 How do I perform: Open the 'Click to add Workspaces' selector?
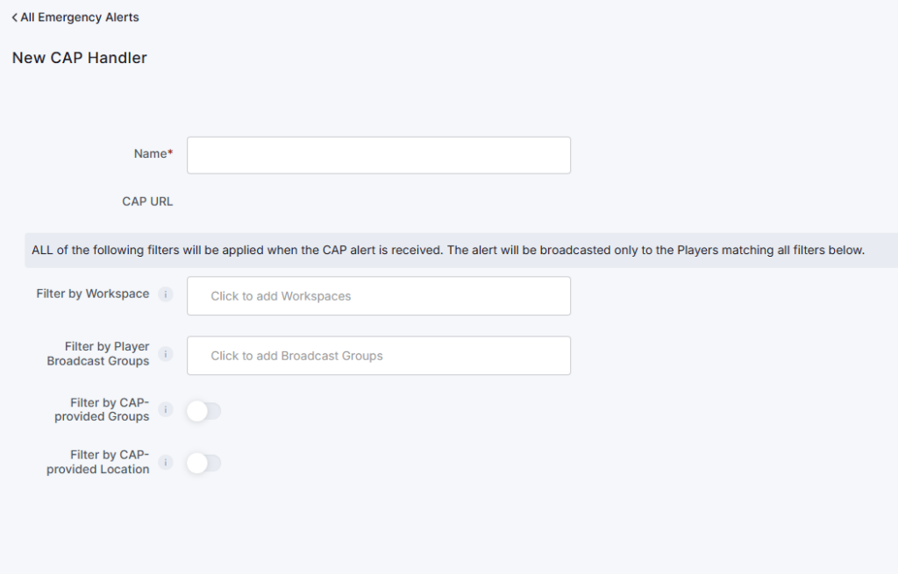[379, 296]
